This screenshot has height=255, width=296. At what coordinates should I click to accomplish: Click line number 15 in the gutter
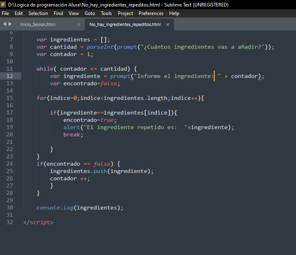10,98
